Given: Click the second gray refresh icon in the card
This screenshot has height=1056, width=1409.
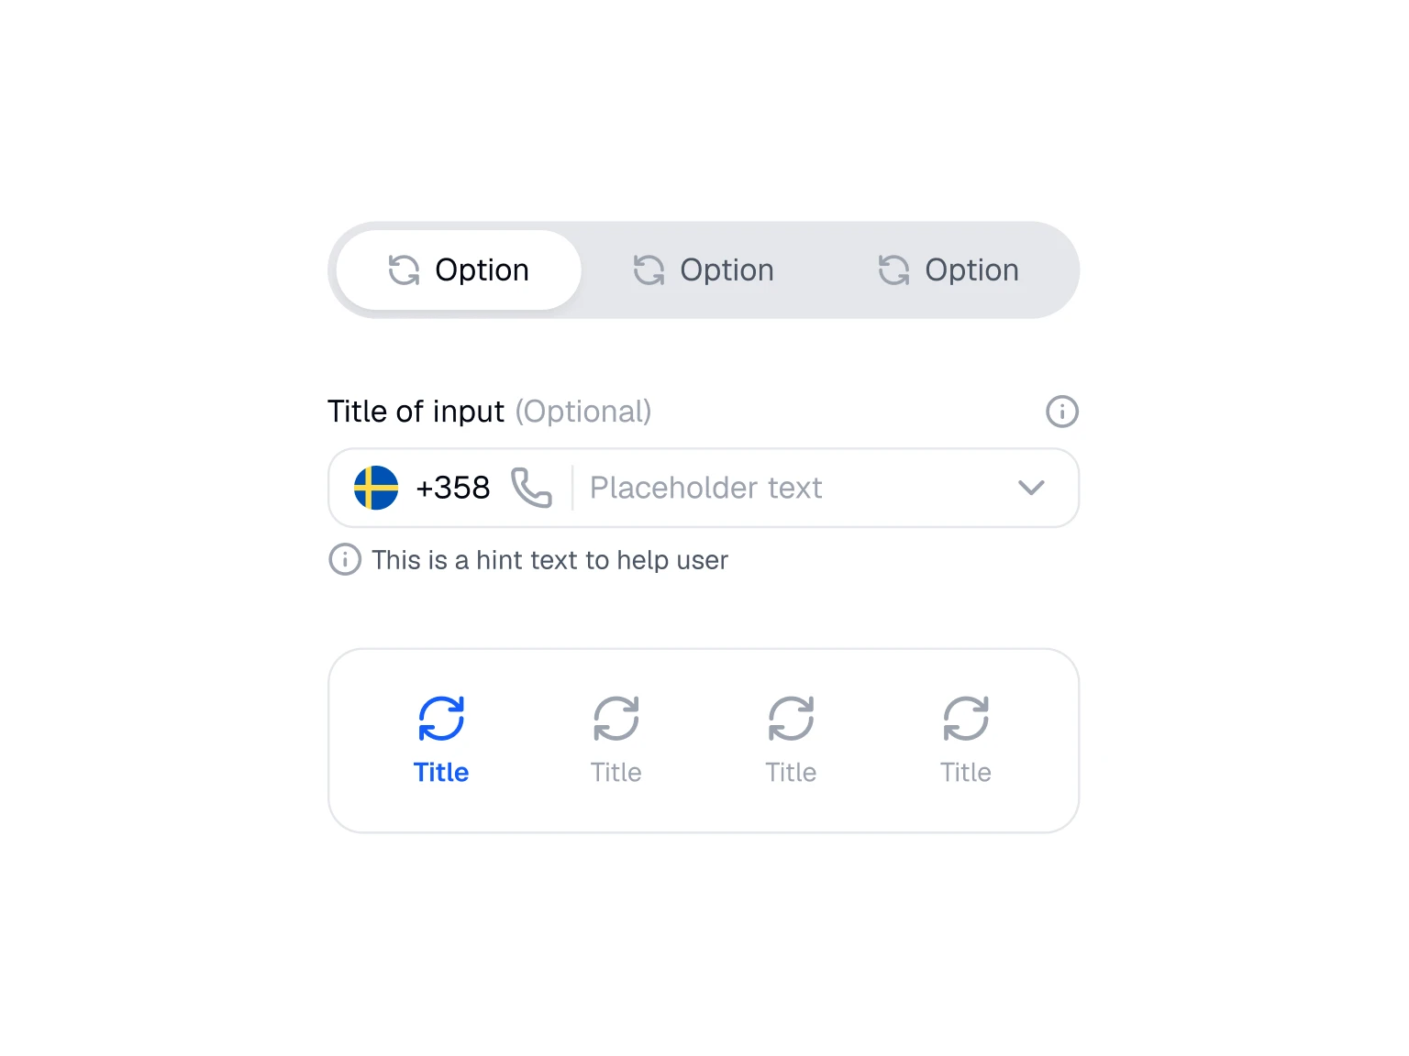Looking at the screenshot, I should pos(616,720).
